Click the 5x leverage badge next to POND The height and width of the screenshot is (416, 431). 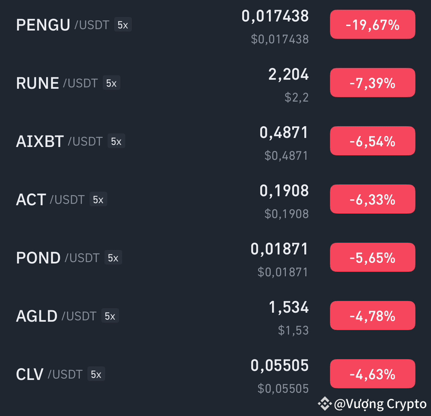tap(113, 258)
